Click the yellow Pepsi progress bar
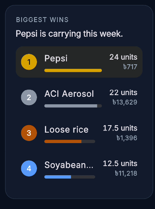155x209 pixels. coord(73,71)
